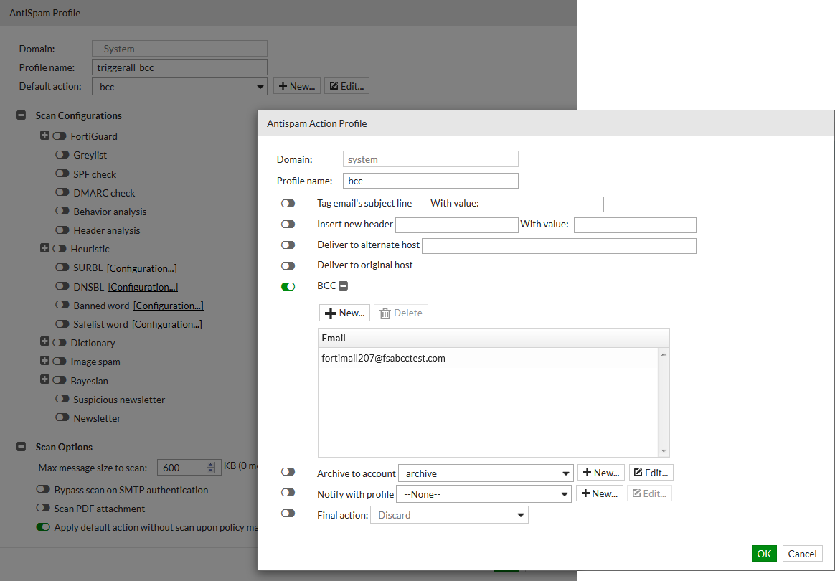
Task: Open the Final action Discard dropdown
Action: click(x=448, y=515)
